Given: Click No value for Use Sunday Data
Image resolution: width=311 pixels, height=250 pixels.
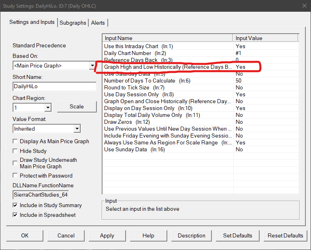Looking at the screenshot, I should [239, 149].
